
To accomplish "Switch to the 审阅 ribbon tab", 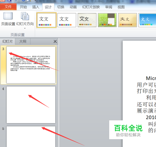I will click(x=109, y=7).
